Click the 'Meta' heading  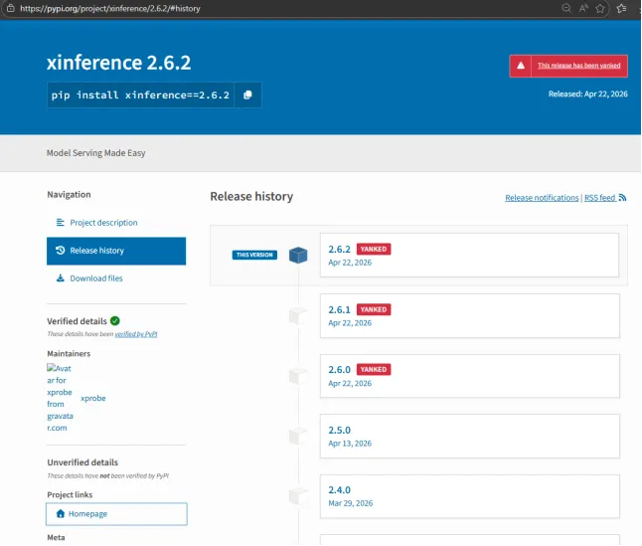(56, 538)
